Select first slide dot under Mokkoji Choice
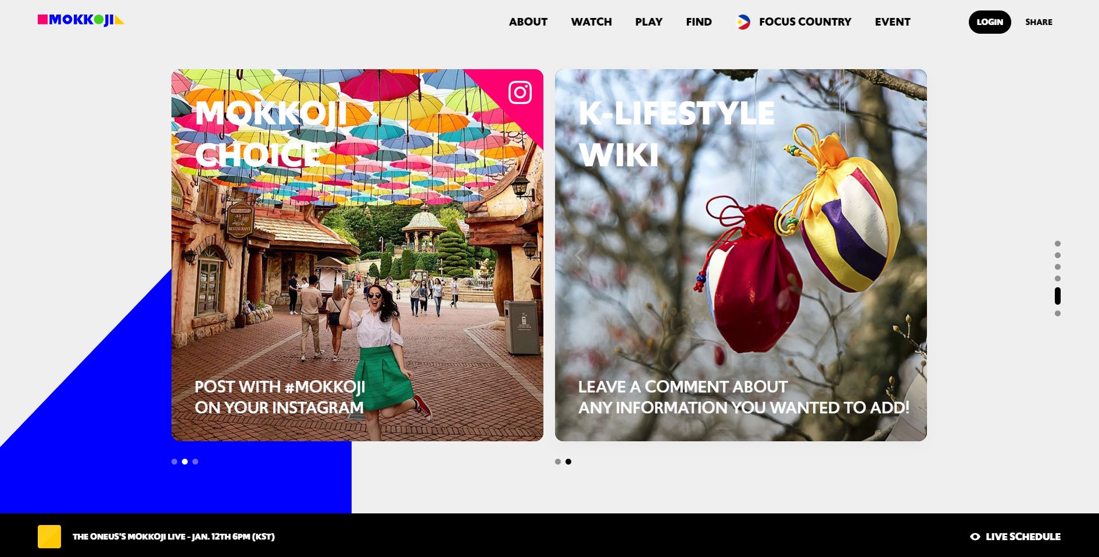 click(x=174, y=462)
